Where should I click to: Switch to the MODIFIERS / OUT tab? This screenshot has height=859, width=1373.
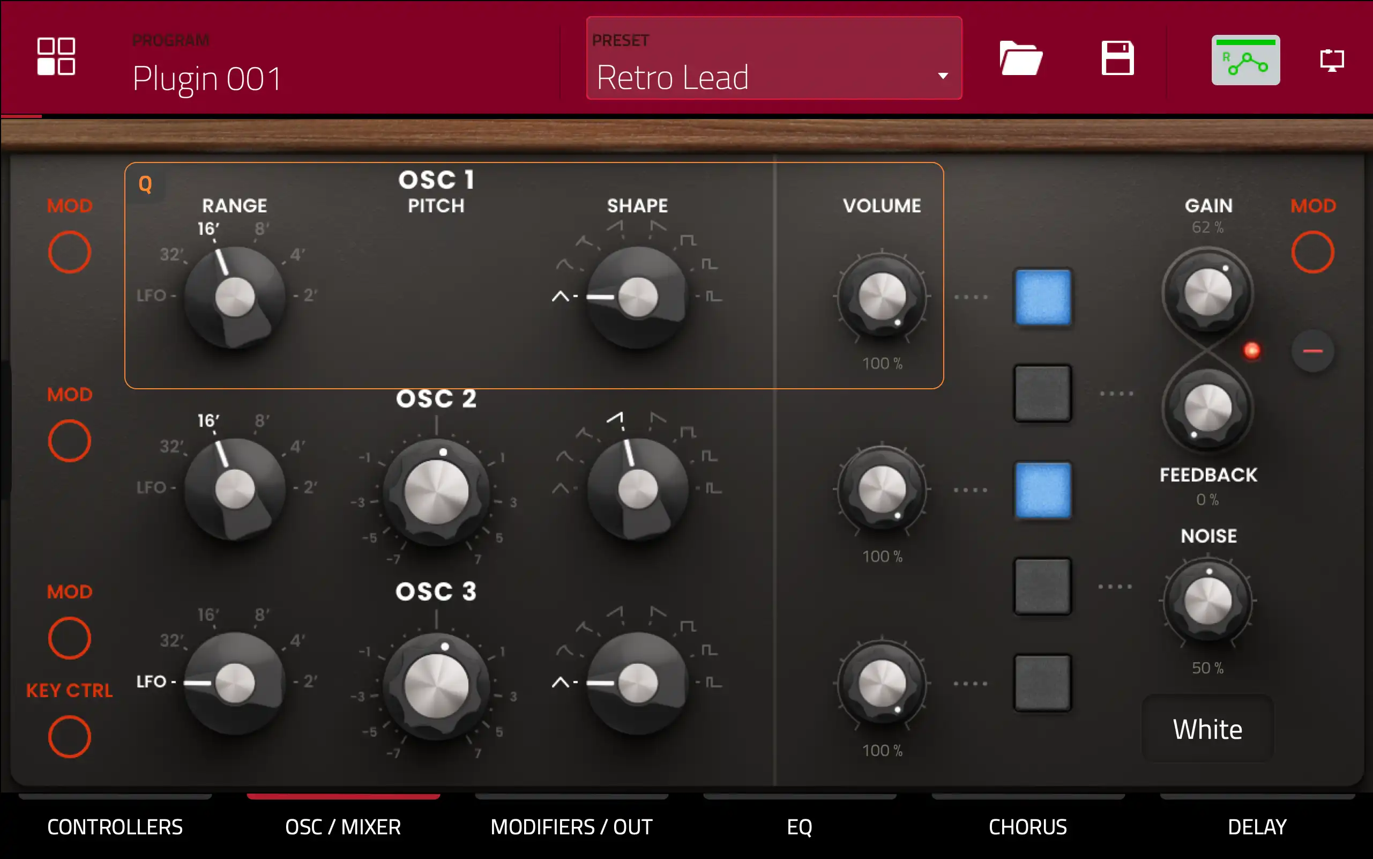[x=571, y=827]
